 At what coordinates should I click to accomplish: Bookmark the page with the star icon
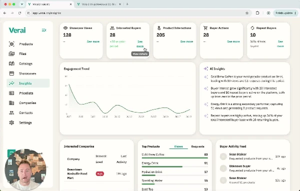click(x=247, y=13)
